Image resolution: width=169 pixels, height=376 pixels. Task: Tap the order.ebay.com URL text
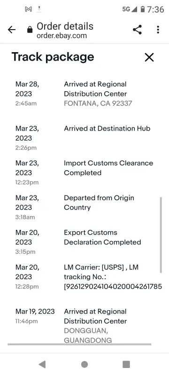[x=62, y=36]
